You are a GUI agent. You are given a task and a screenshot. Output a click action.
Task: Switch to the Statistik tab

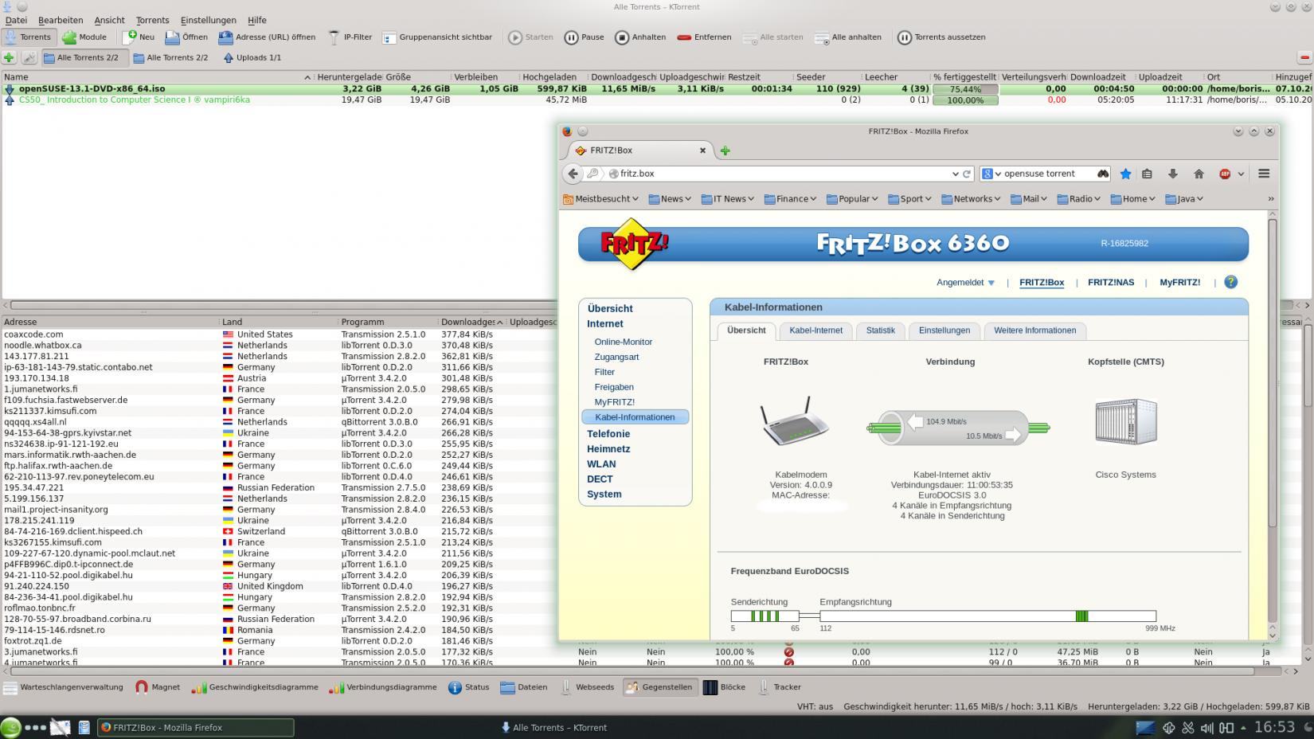click(x=880, y=330)
